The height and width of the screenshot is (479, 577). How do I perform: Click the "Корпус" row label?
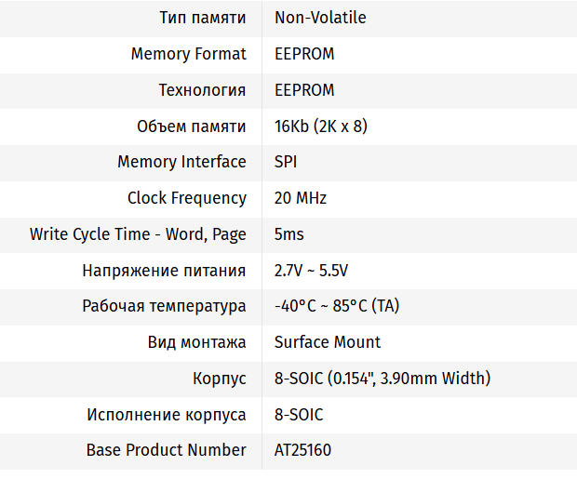pos(219,379)
